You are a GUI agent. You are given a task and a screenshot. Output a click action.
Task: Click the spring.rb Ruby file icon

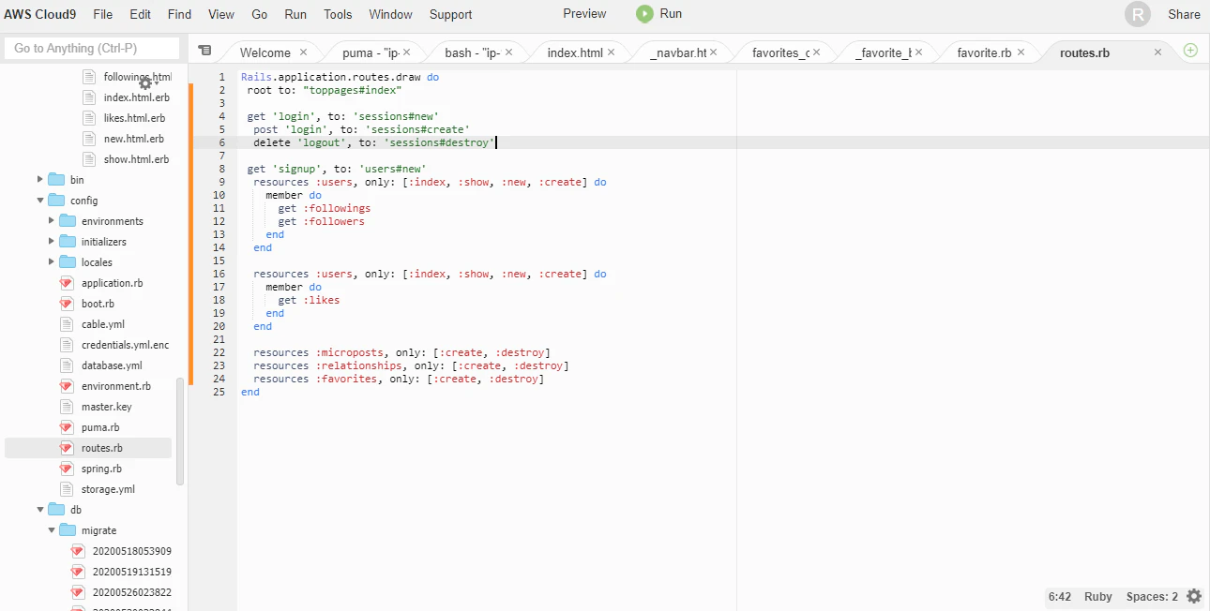click(x=67, y=469)
